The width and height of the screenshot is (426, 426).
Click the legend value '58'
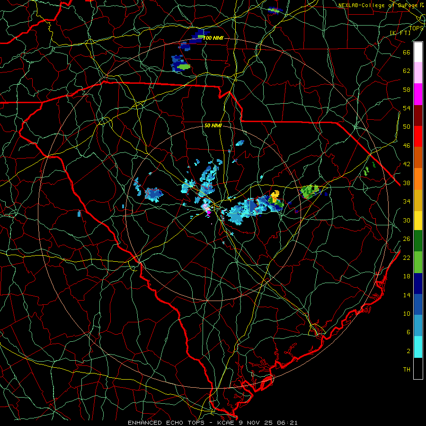pos(407,89)
